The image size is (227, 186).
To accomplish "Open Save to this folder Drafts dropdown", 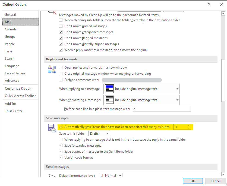I will click(99, 133).
